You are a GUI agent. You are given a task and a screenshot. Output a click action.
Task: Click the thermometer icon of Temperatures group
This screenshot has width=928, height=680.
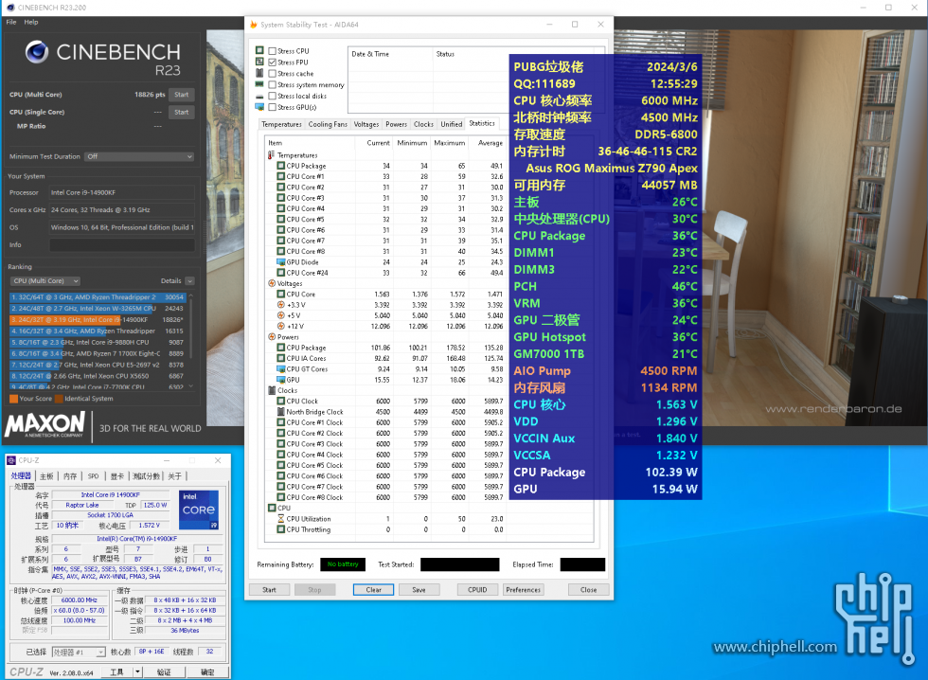click(x=271, y=155)
